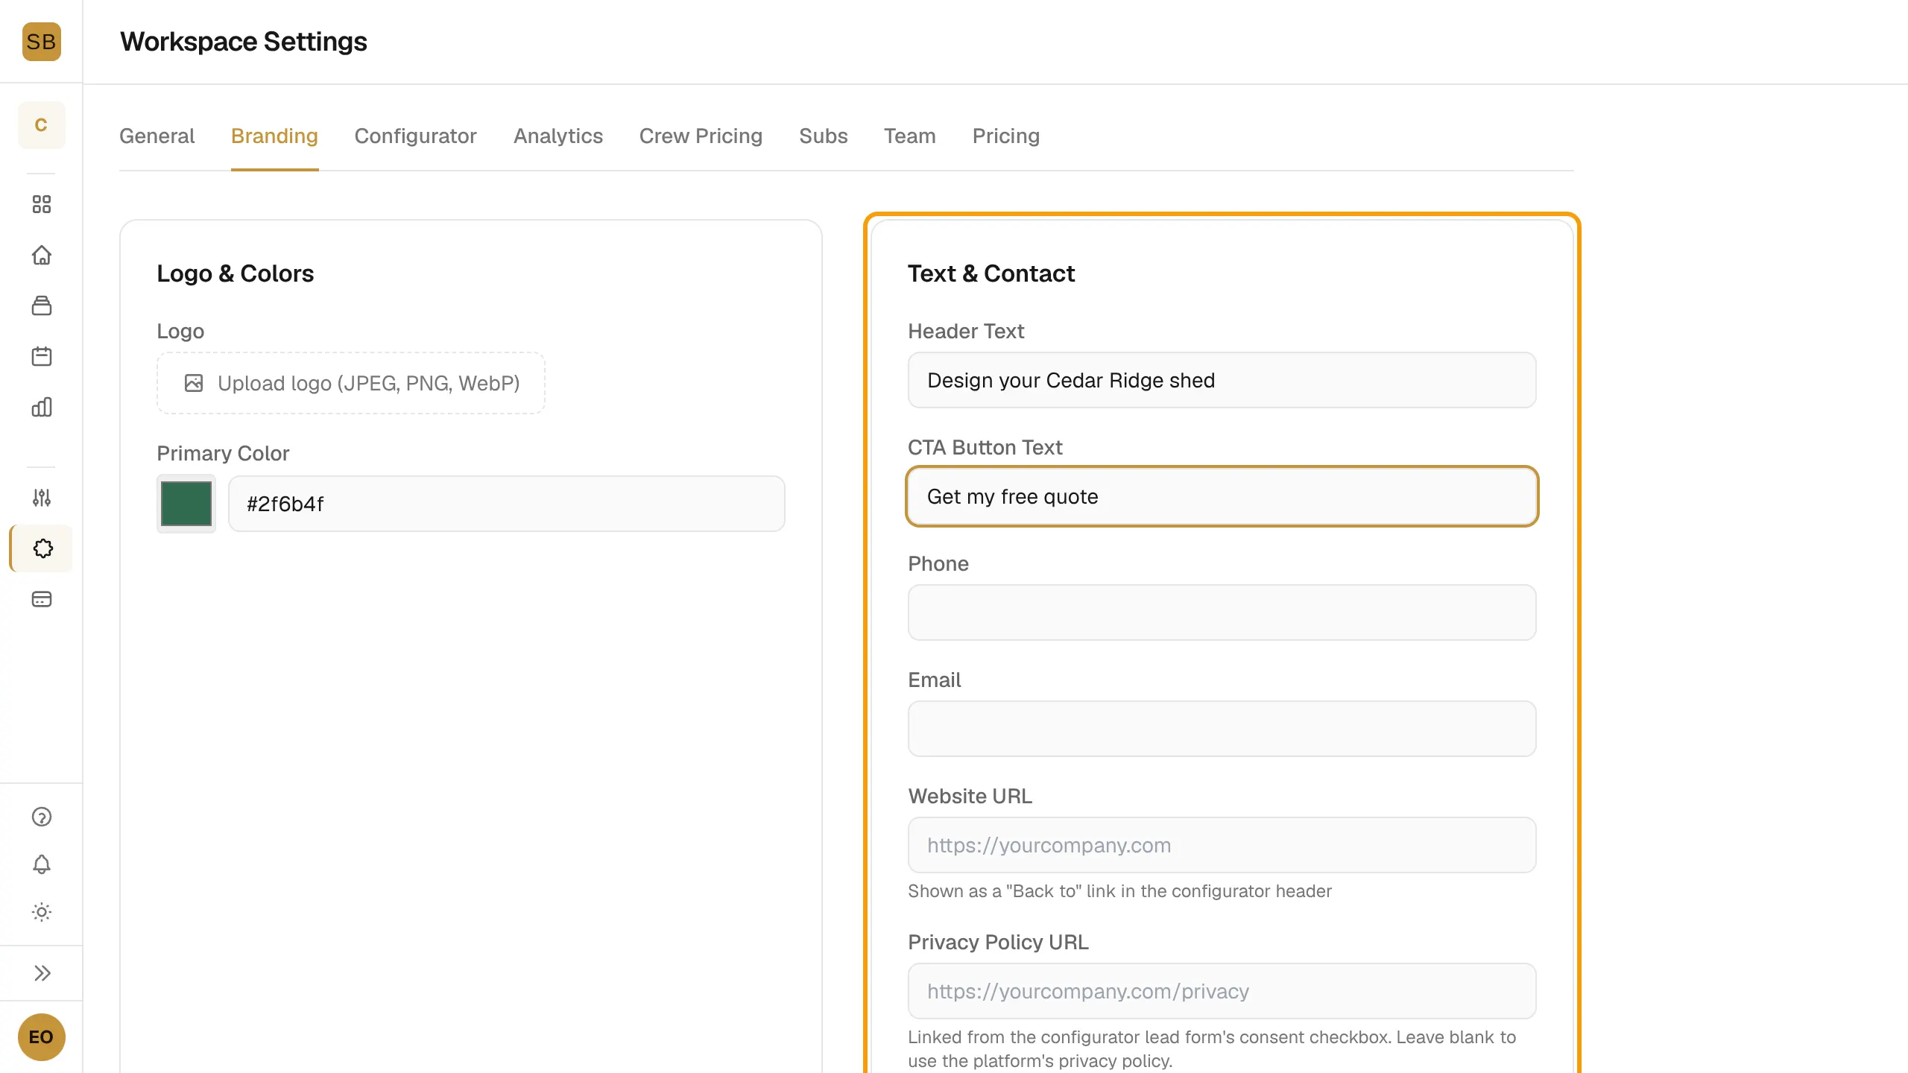Click the image icon in logo upload

coord(194,383)
